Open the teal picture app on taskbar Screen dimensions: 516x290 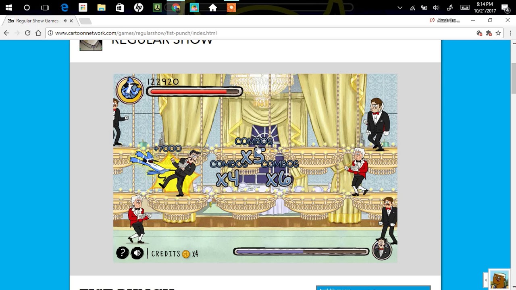194,7
